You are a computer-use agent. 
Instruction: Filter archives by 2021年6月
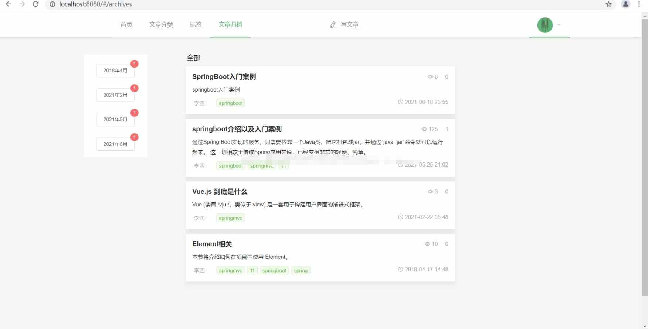click(115, 144)
